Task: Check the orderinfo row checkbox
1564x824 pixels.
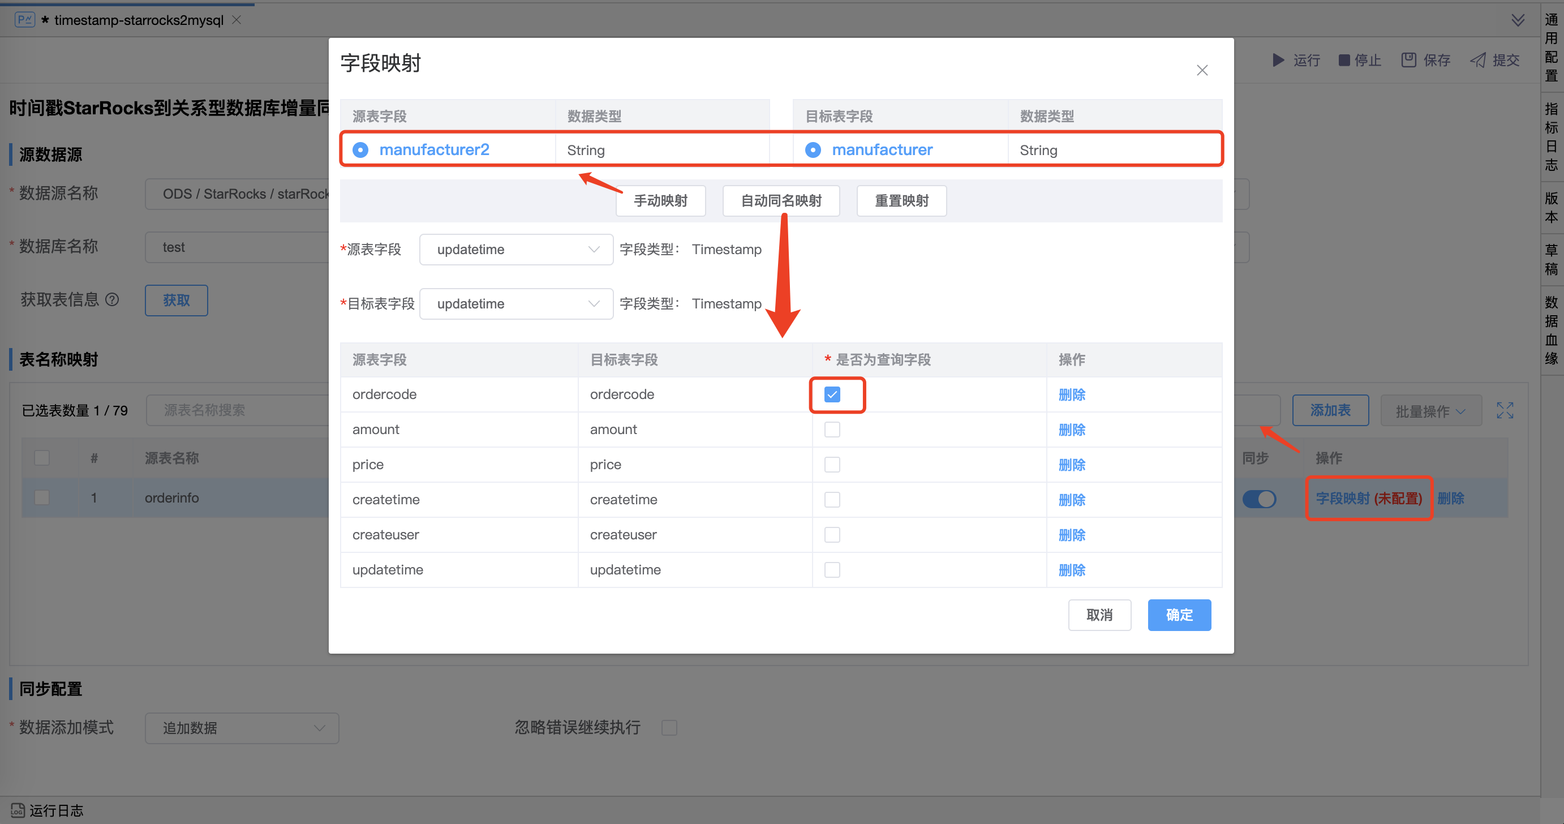Action: [42, 498]
